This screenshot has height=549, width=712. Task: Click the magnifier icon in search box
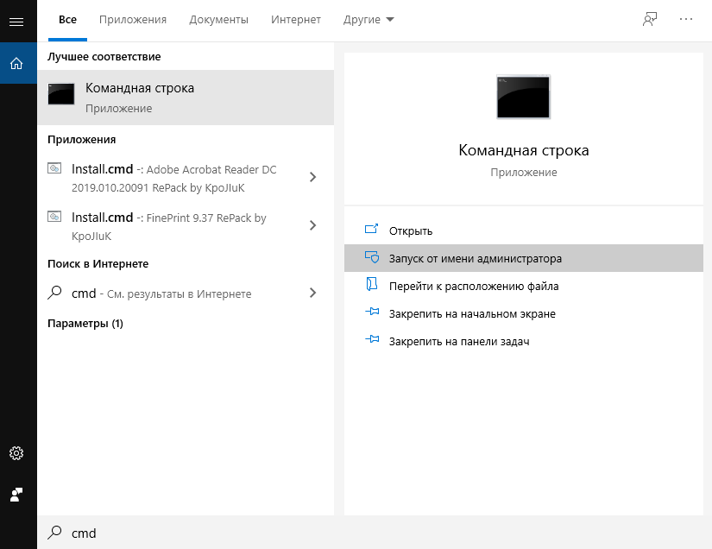[54, 533]
